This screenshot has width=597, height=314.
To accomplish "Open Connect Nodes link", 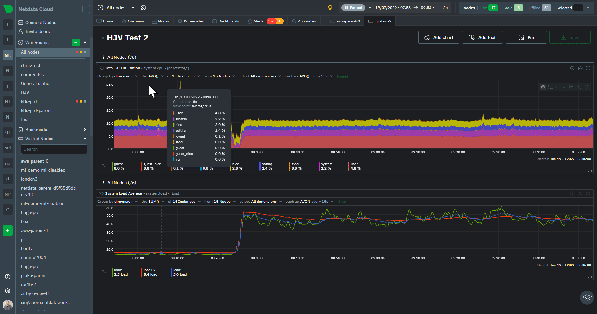I will pos(41,22).
